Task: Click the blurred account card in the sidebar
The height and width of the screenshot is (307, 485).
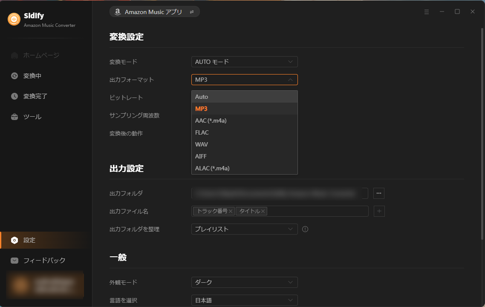Action: point(45,285)
